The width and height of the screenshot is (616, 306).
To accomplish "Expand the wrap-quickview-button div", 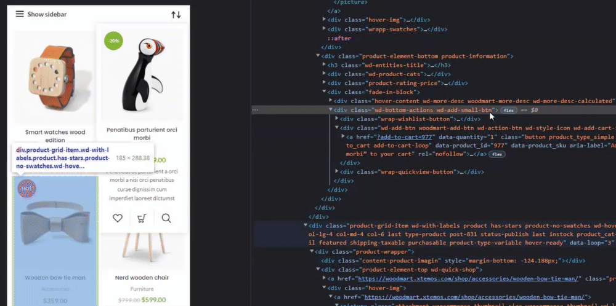I will click(x=337, y=171).
